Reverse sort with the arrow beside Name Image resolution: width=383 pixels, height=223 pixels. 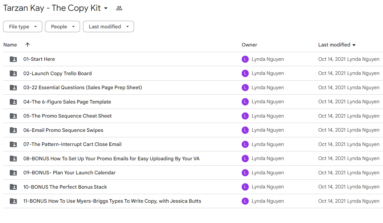(x=27, y=45)
